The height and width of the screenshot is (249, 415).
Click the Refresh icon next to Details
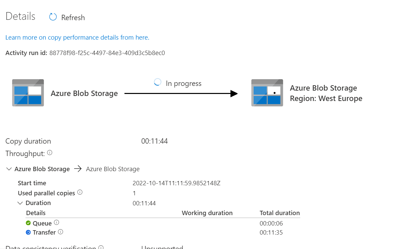point(53,16)
